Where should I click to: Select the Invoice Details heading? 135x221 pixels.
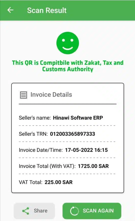click(x=51, y=95)
